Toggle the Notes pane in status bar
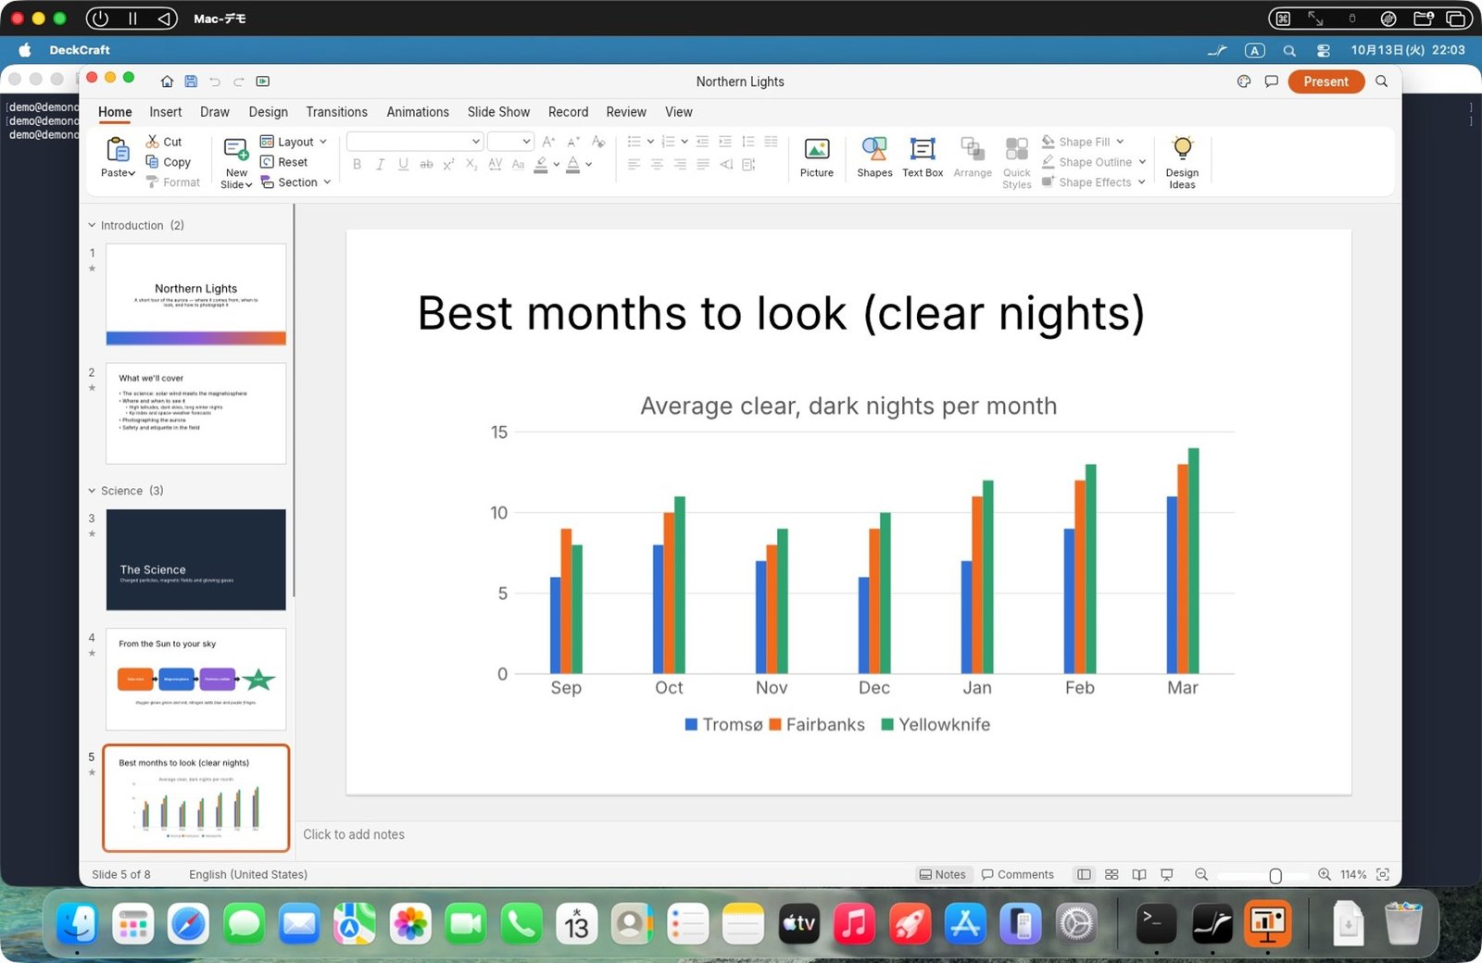 (942, 874)
